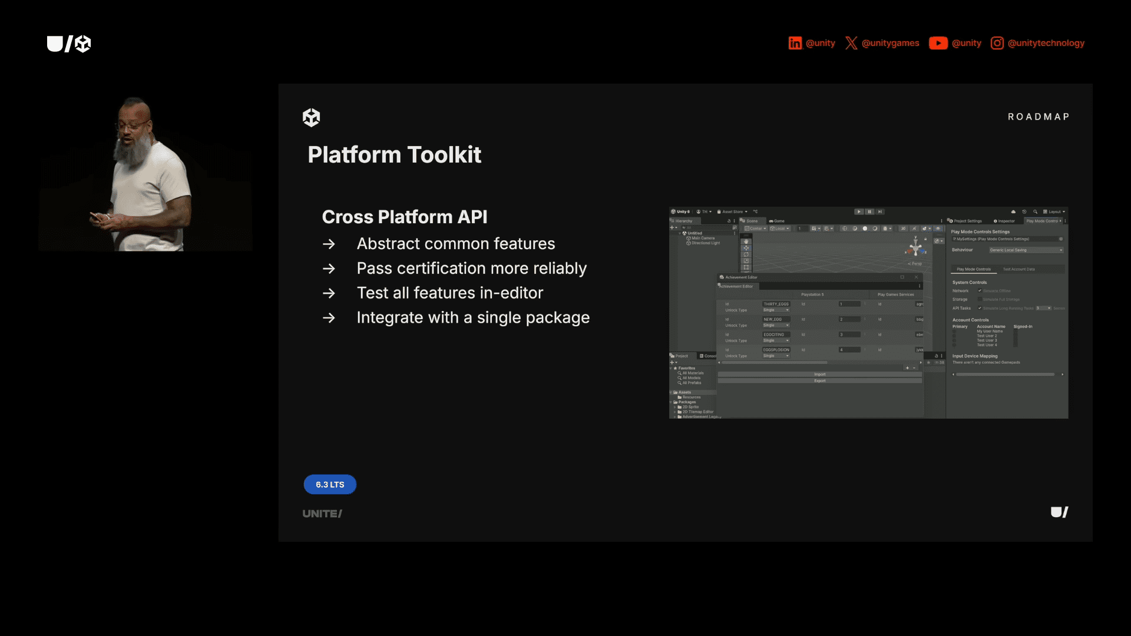Open the Unlock Type dropdown for THIRTY_EGGS
The height and width of the screenshot is (636, 1131).
click(x=776, y=310)
